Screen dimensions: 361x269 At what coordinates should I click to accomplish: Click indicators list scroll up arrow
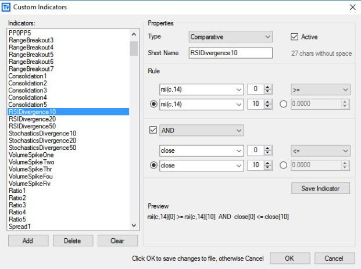(134, 34)
